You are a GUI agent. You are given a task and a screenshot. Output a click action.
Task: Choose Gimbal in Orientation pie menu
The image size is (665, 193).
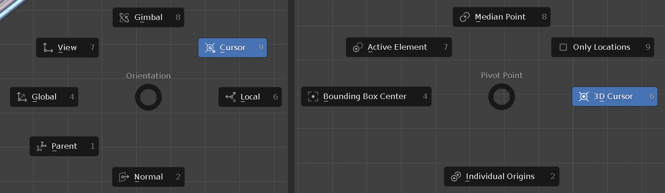click(148, 18)
